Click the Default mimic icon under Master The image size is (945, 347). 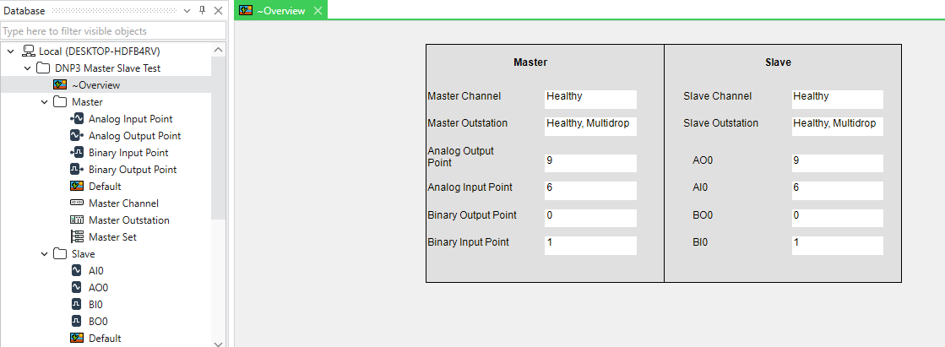(x=77, y=186)
